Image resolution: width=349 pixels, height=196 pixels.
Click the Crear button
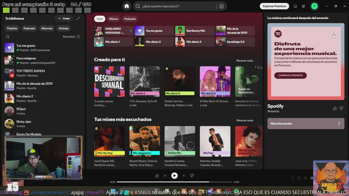[x=64, y=19]
